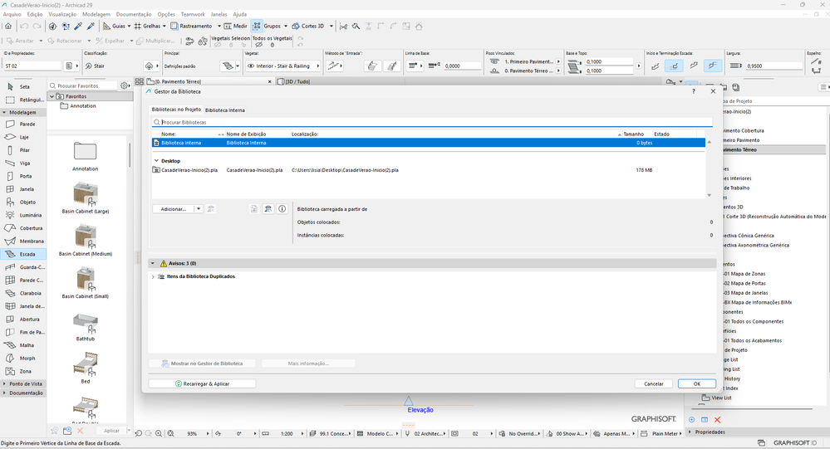The image size is (830, 449).
Task: Select the Morph tool
Action: [x=22, y=359]
